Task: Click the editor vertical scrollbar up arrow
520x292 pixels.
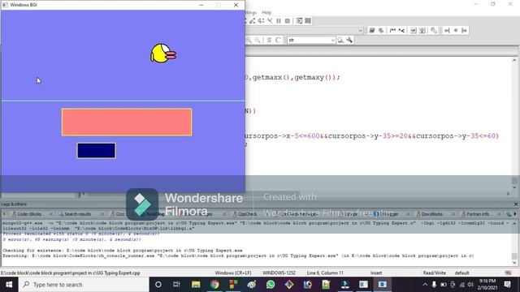Action: (514, 61)
